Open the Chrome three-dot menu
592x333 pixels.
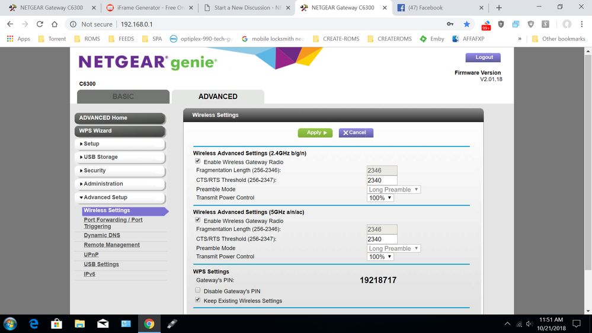point(582,24)
